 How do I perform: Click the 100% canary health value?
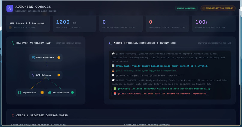tap(201, 22)
